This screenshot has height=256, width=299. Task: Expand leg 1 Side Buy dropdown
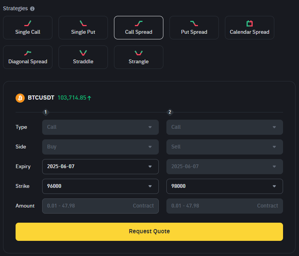[x=101, y=147]
